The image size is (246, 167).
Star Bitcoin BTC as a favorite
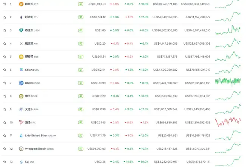click(5, 4)
